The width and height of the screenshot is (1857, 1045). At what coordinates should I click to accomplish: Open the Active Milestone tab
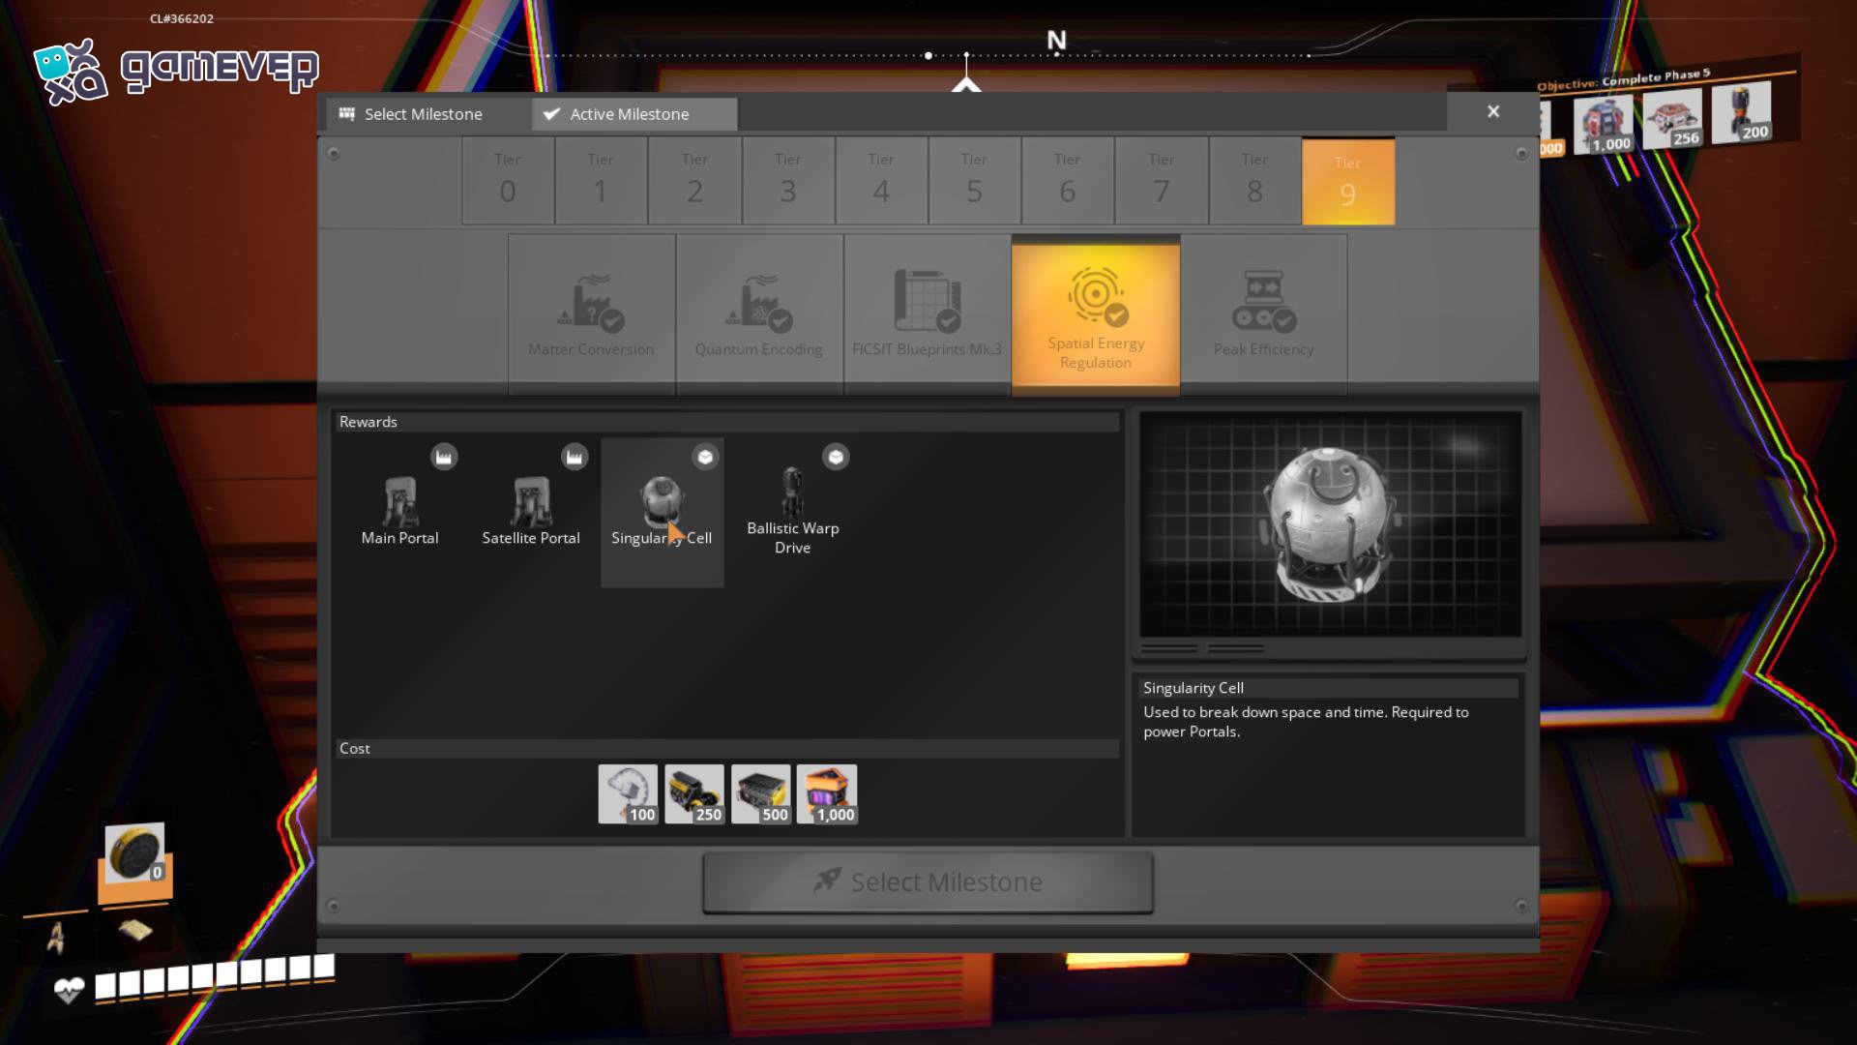[634, 114]
